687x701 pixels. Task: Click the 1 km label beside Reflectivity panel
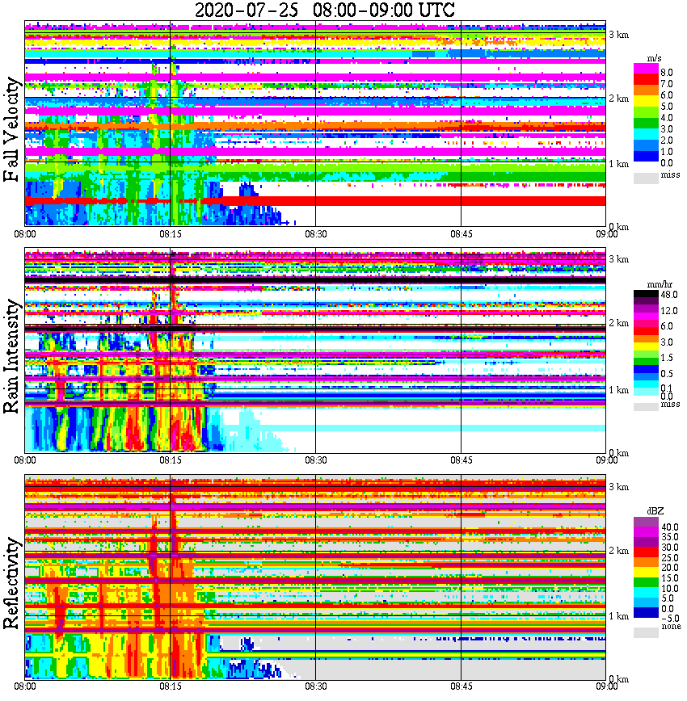click(x=619, y=616)
